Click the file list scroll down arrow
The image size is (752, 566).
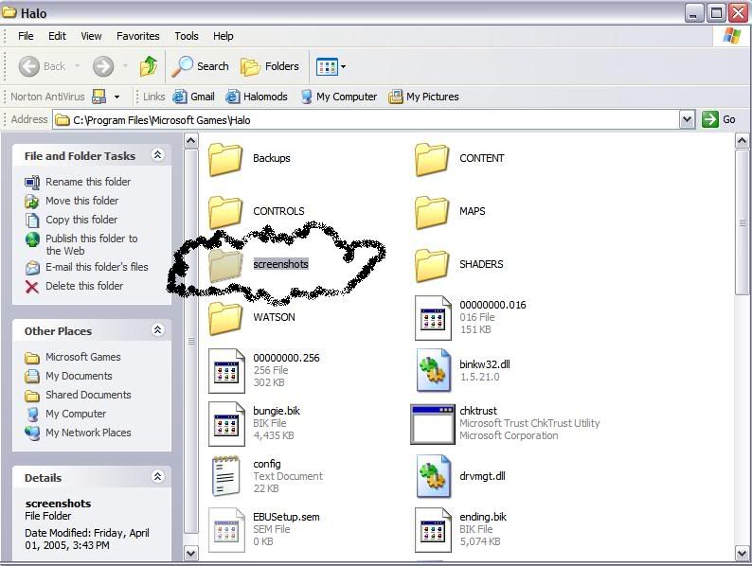point(742,554)
